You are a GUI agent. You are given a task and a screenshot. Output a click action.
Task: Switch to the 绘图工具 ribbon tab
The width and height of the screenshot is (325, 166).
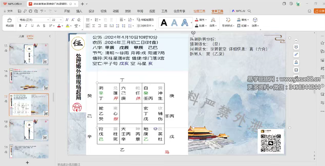click(199, 11)
